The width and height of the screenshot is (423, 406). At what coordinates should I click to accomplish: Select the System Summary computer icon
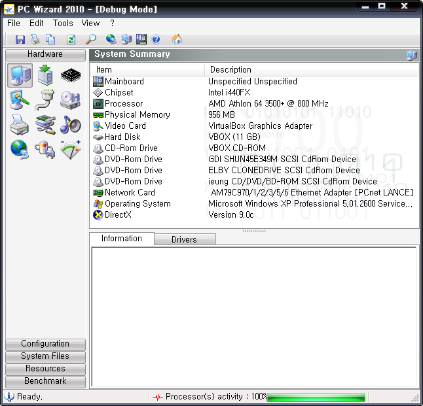click(x=20, y=75)
